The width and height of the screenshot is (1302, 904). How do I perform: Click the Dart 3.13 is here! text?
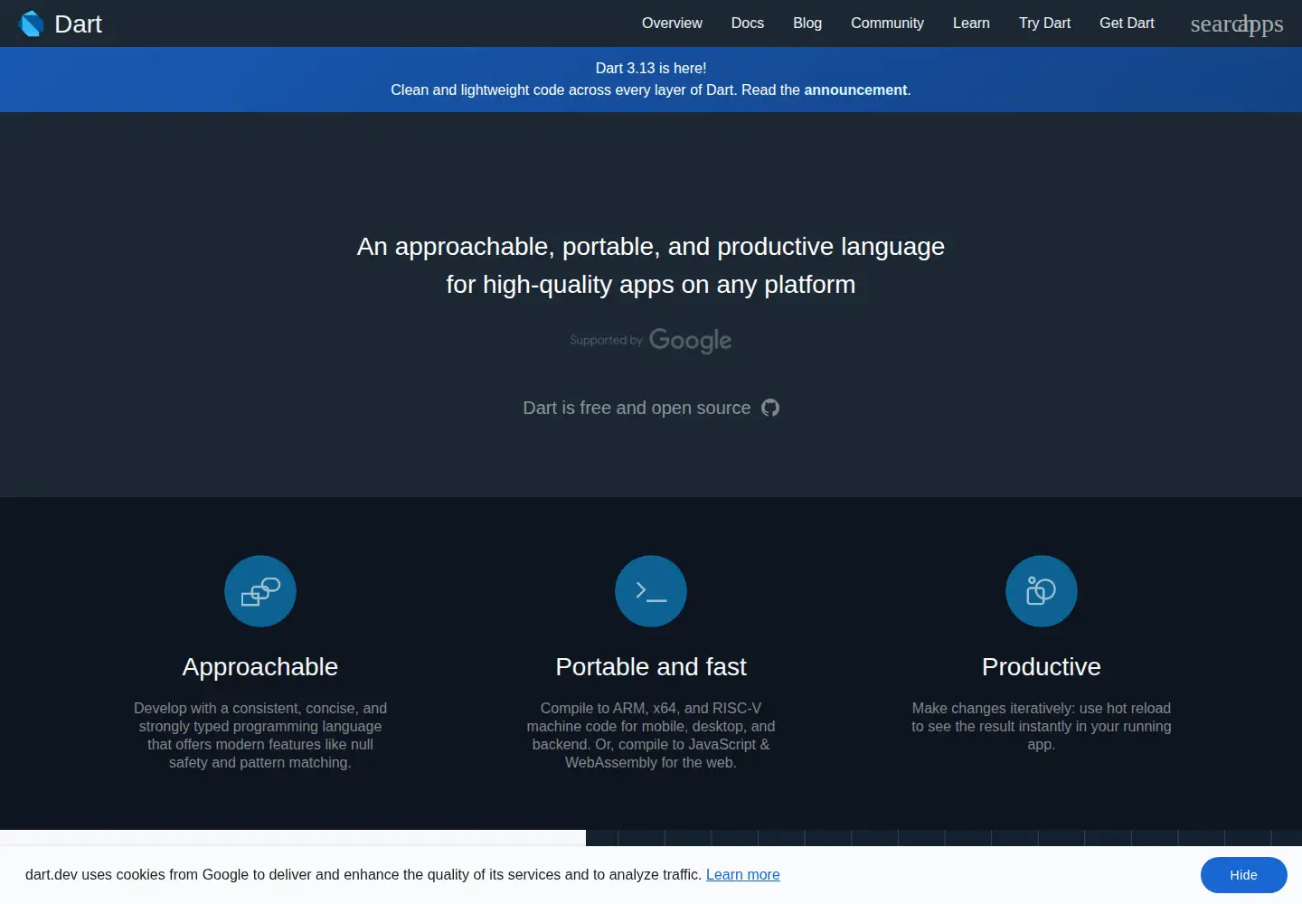(x=651, y=69)
